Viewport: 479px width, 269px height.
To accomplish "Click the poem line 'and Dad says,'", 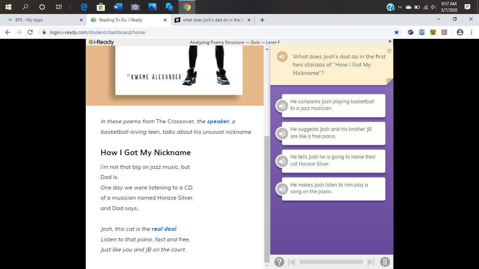I will pos(120,208).
